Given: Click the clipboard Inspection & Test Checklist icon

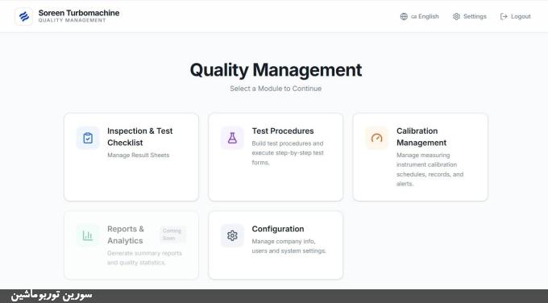Looking at the screenshot, I should 88,138.
